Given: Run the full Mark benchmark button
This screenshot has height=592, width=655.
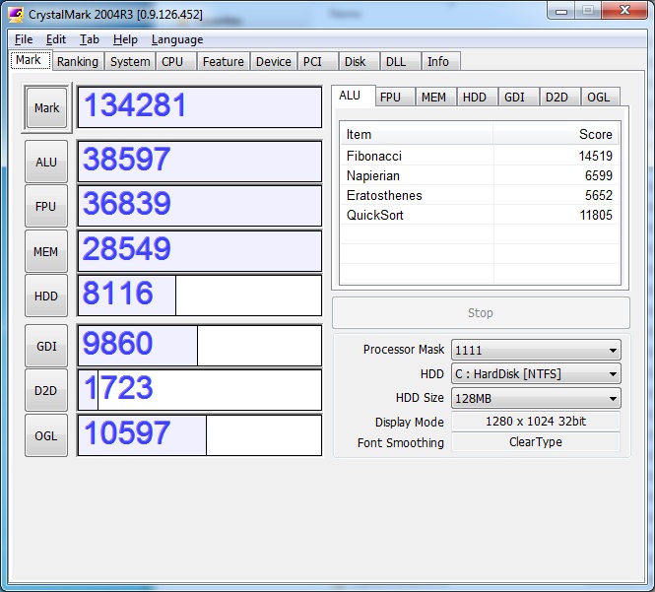Looking at the screenshot, I should [46, 107].
